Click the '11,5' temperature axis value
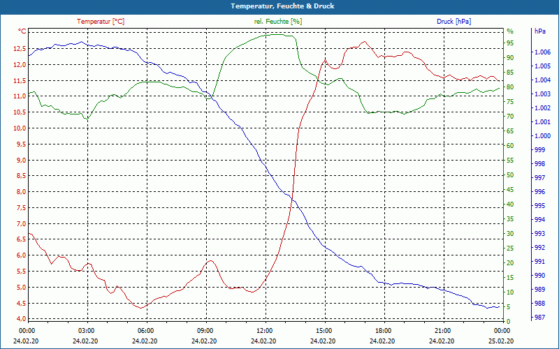The image size is (559, 349). [x=20, y=80]
